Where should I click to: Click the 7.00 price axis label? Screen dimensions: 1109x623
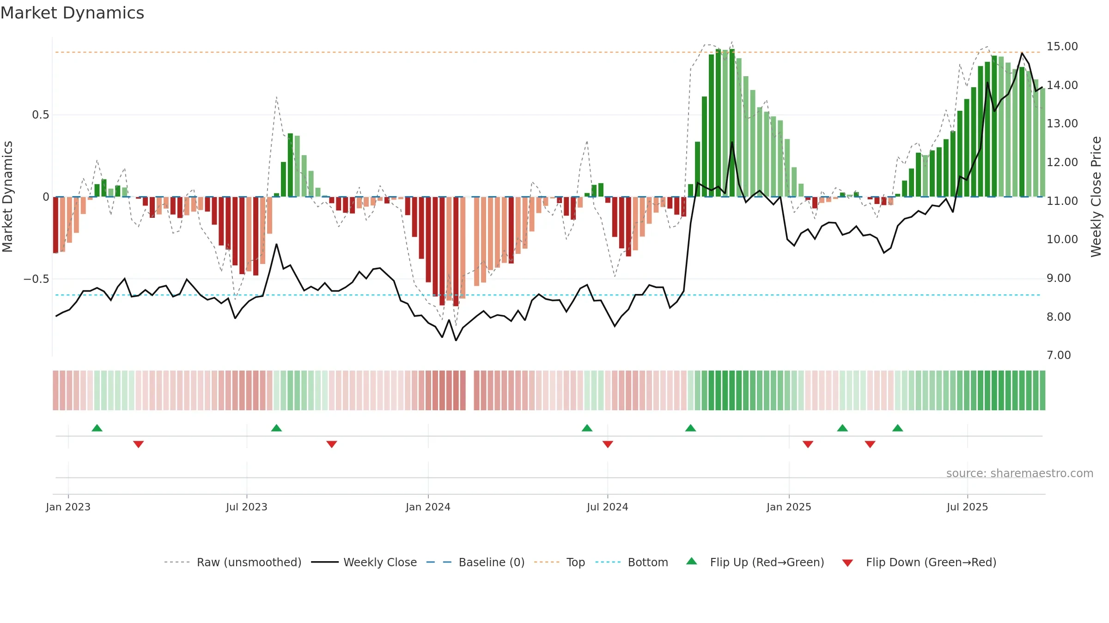[x=1059, y=355]
